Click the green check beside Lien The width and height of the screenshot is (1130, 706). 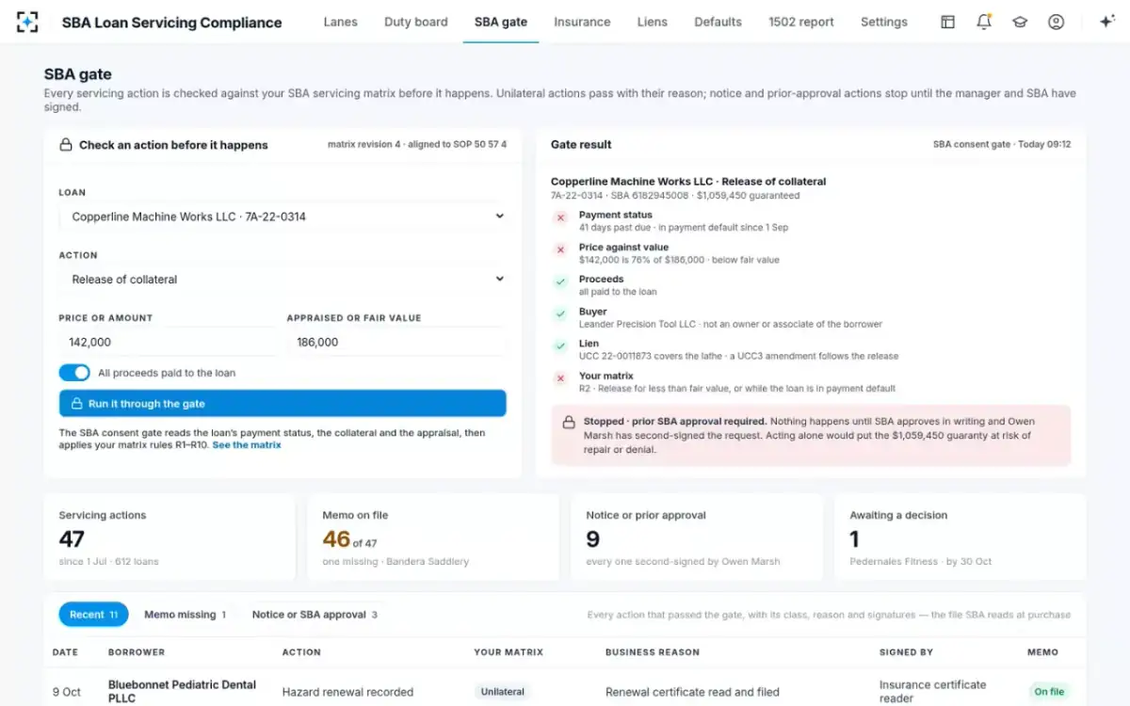pos(560,345)
